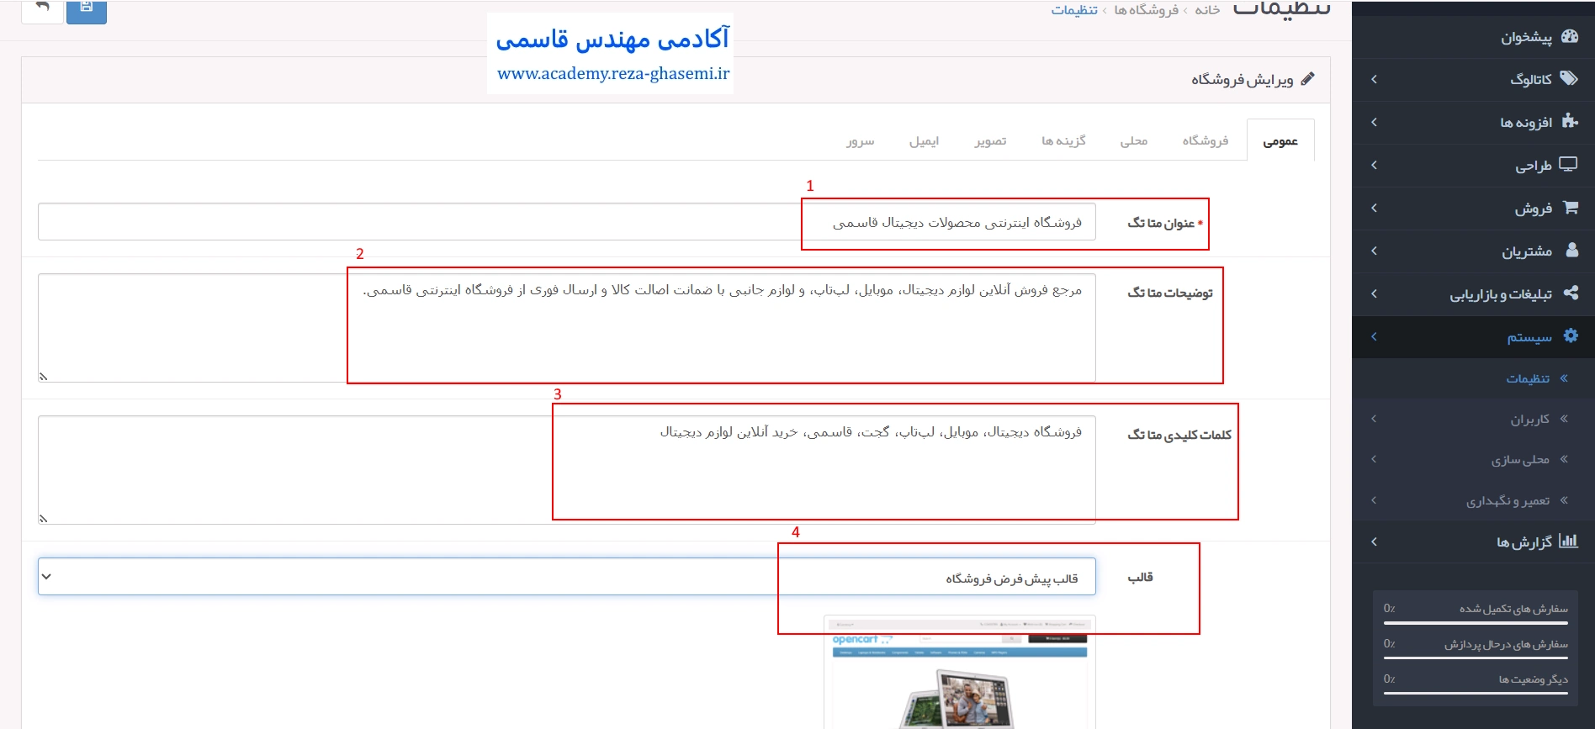Switch to the ایمیل tab

click(924, 140)
